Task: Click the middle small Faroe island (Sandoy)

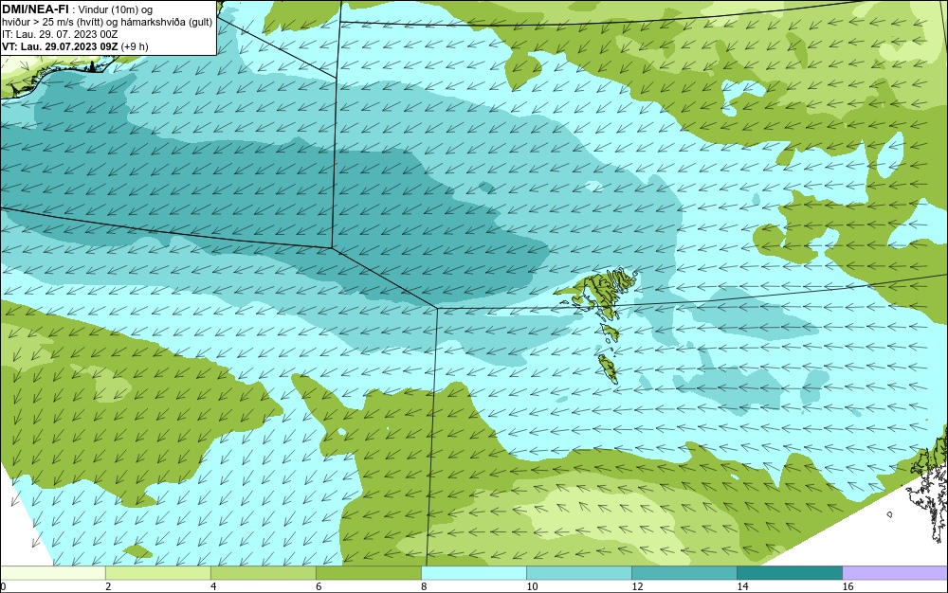Action: click(611, 332)
